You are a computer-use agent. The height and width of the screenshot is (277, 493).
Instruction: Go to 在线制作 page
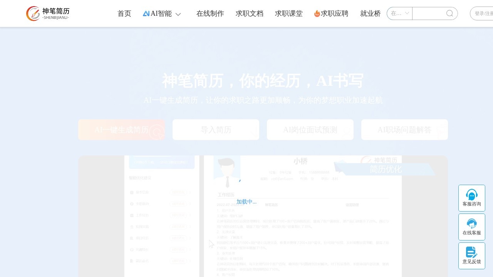tap(210, 13)
